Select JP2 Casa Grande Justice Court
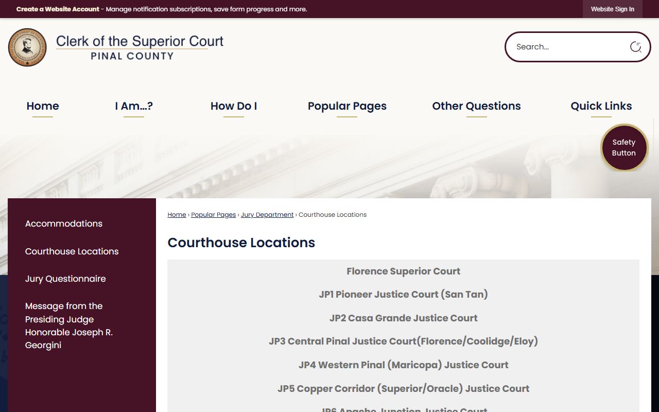Screen dimensions: 659x412 pyautogui.click(x=404, y=318)
